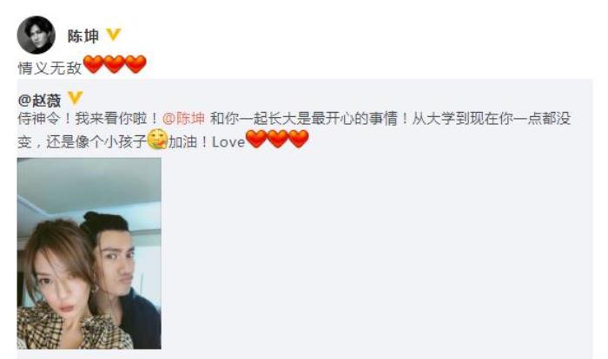This screenshot has width=608, height=359.
Task: Click empty gray area of reposted card
Action: pos(376,251)
